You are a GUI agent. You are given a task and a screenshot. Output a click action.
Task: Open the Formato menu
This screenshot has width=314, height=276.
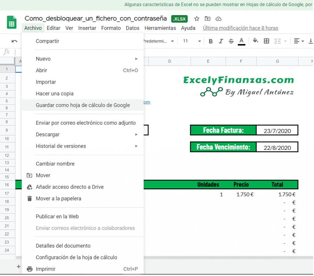tap(111, 28)
